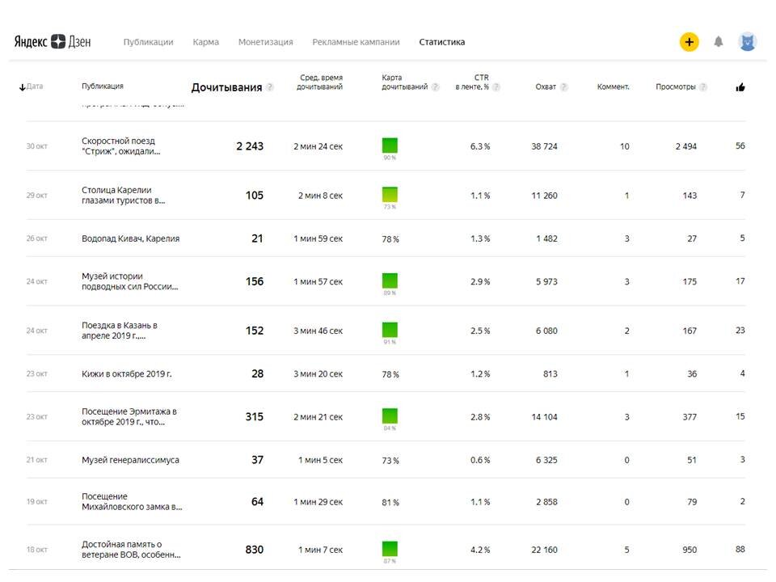This screenshot has height=582, width=776.
Task: Toggle sort order by Дата column
Action: pyautogui.click(x=31, y=86)
